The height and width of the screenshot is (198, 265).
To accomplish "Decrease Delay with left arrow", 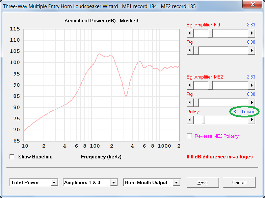I will coord(190,120).
